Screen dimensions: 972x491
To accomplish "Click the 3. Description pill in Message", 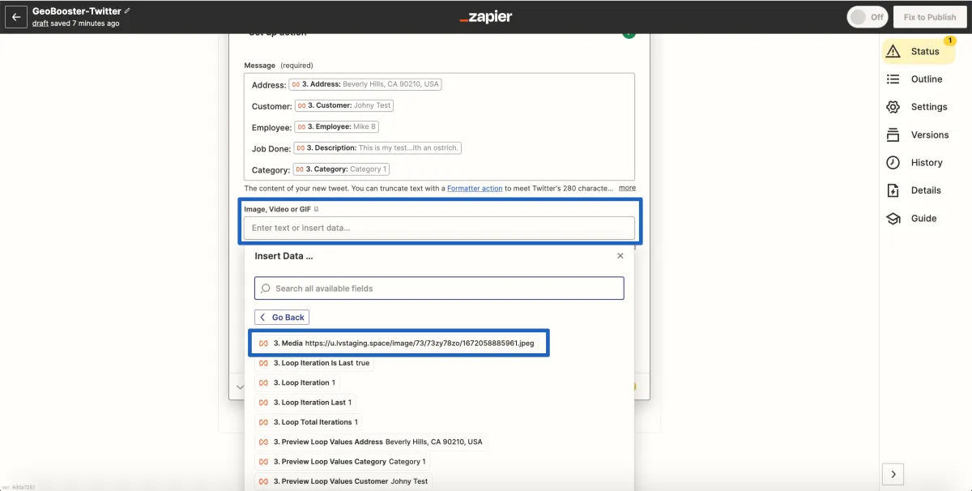I will 377,148.
